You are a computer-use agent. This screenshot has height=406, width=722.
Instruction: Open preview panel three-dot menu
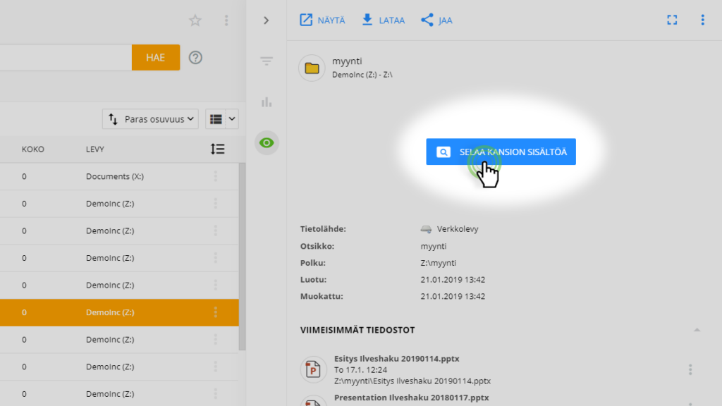pos(702,20)
